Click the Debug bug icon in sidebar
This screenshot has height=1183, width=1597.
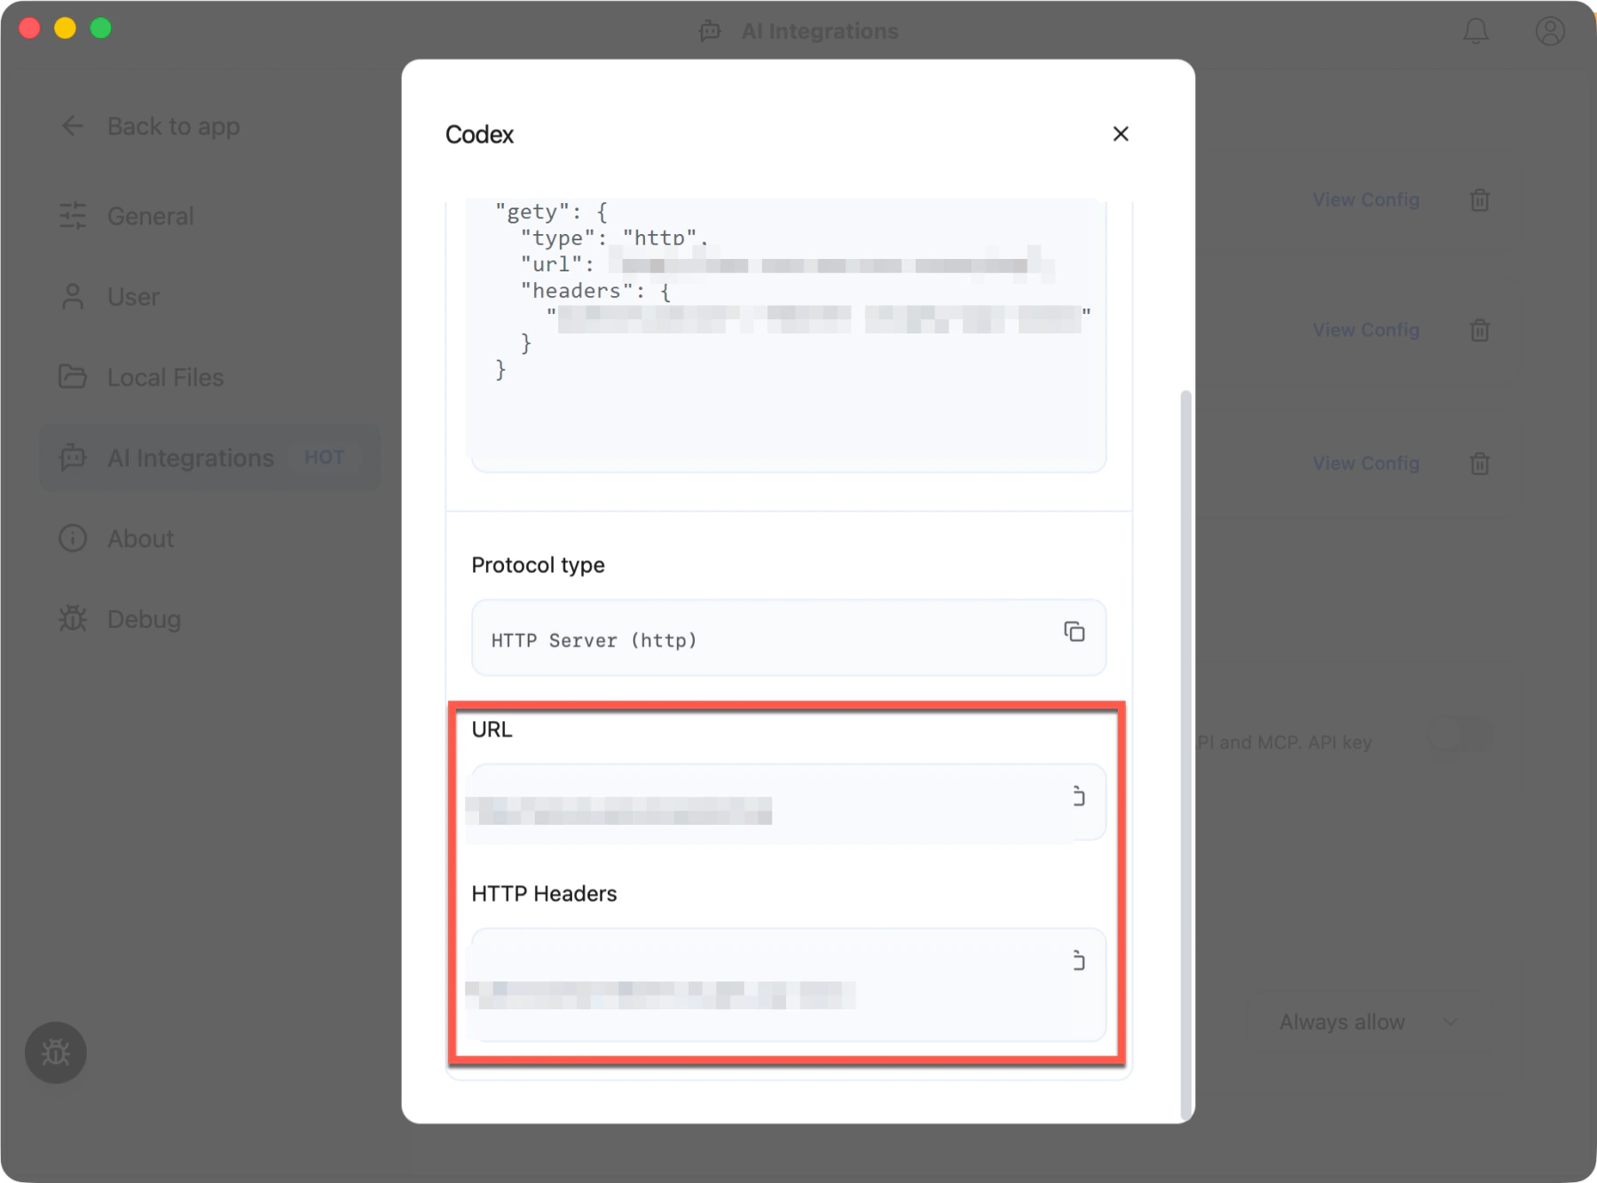pos(73,619)
